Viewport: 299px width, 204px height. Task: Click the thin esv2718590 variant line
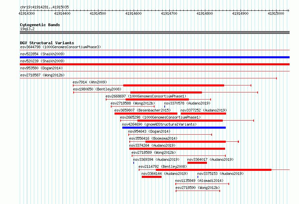198,191
